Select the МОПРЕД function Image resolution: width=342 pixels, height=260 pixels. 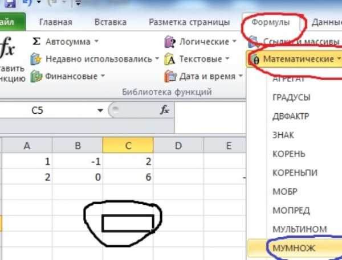[291, 211]
